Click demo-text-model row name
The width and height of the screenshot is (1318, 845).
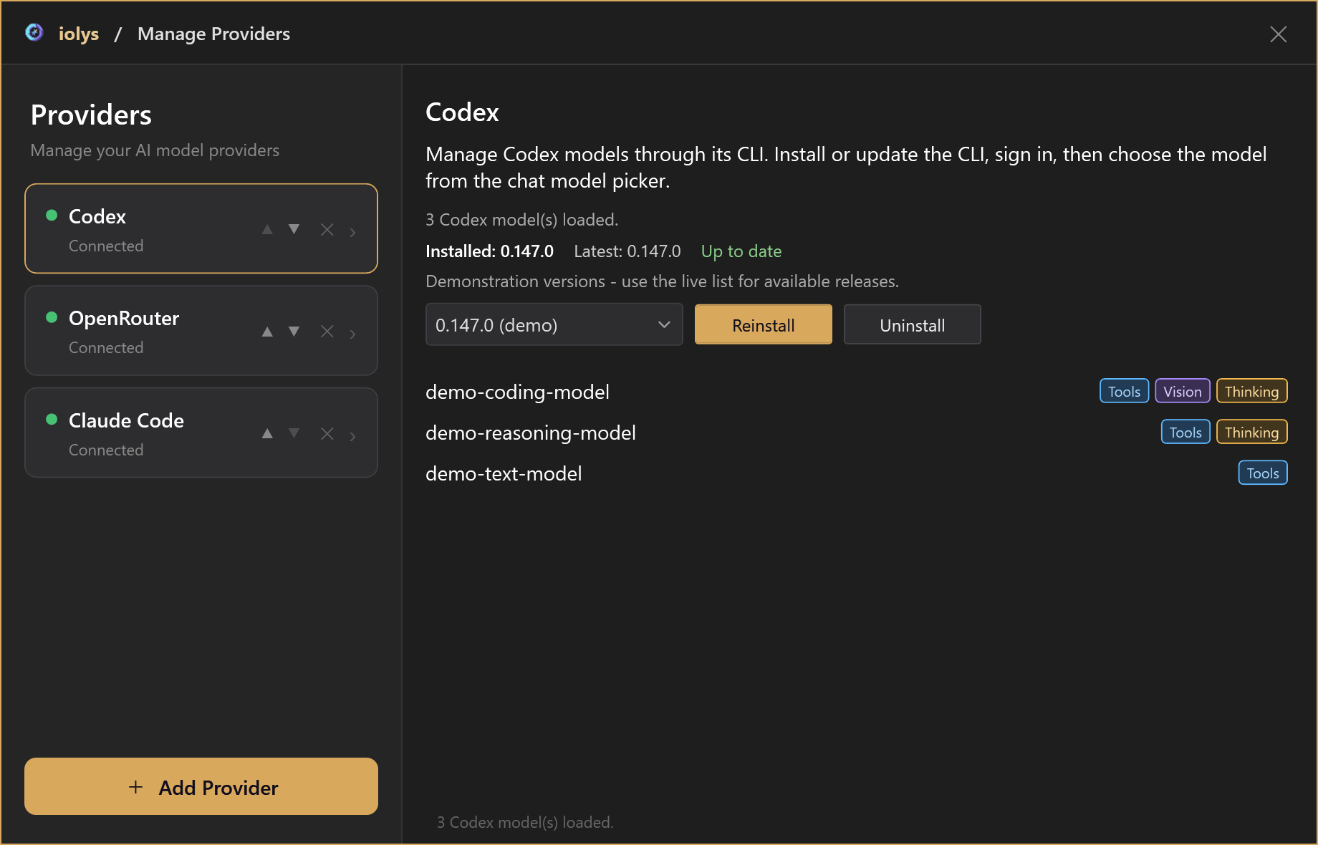point(504,473)
